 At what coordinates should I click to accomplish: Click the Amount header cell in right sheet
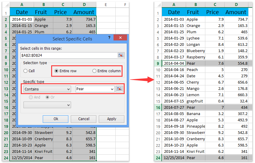coord(236,12)
